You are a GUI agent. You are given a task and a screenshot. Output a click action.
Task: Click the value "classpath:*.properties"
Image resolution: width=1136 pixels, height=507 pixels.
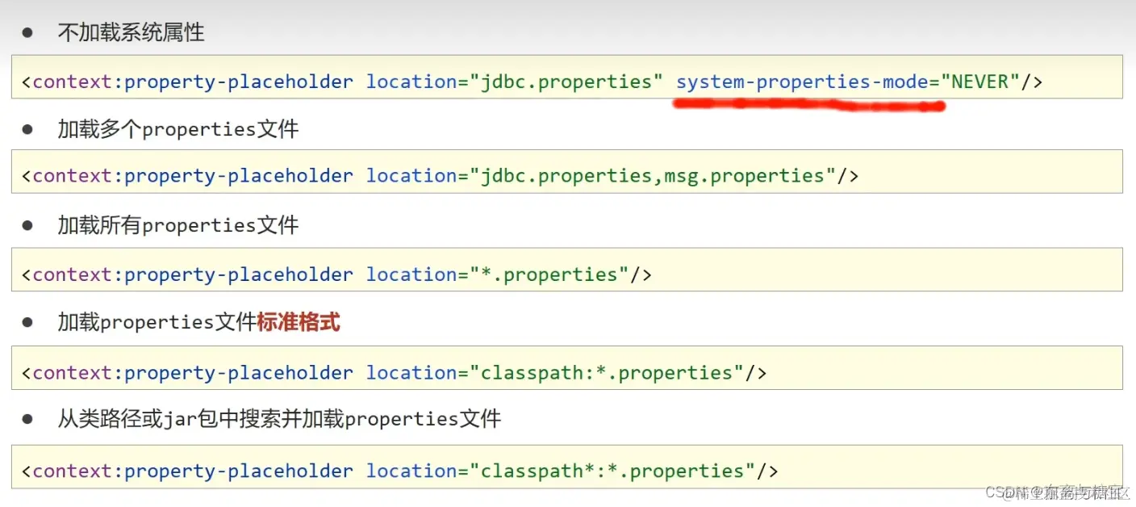pyautogui.click(x=607, y=373)
